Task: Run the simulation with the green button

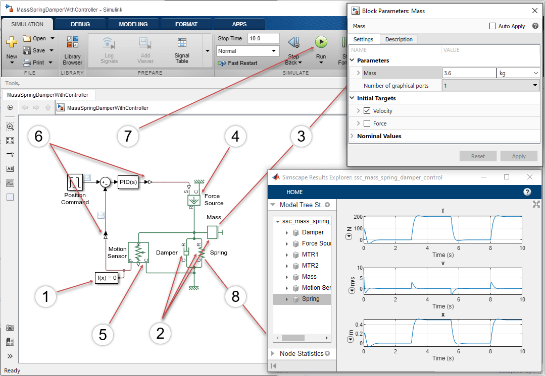Action: (x=321, y=42)
